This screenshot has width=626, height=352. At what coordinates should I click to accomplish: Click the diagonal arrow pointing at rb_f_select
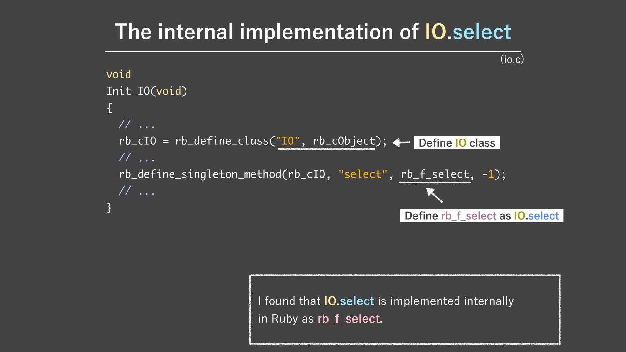click(x=435, y=196)
